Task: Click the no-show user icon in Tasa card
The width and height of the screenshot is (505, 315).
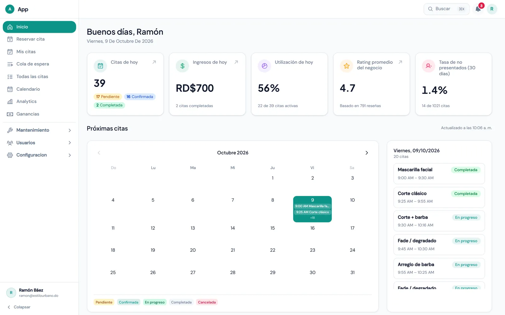Action: pos(429,66)
